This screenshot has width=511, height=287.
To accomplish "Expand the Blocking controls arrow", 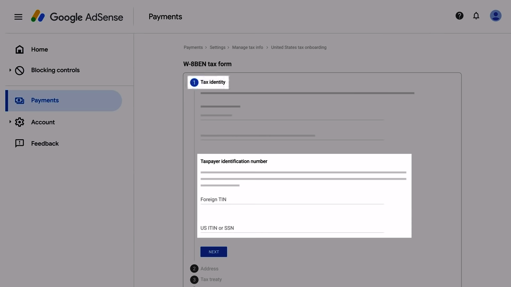I will point(10,70).
